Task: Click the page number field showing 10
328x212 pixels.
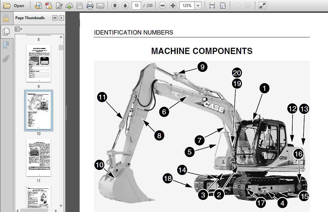Action: (136, 6)
